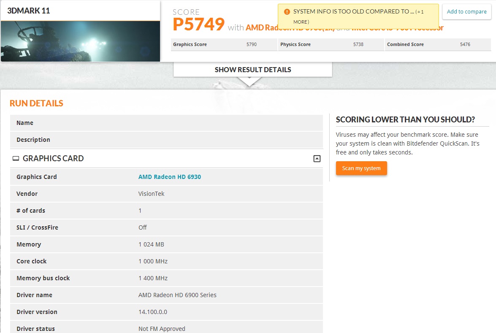
Task: Select the Driver version 14.100.0.0
Action: pos(153,312)
